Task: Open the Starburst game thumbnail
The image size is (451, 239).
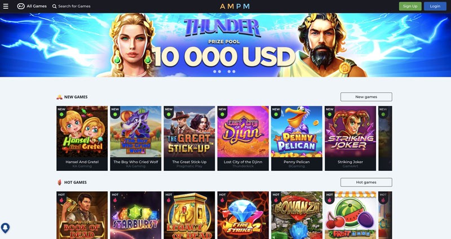Action: [x=135, y=215]
